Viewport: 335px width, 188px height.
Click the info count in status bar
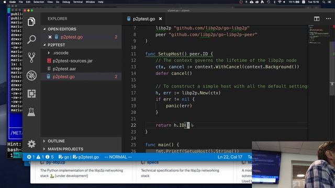tap(50, 157)
